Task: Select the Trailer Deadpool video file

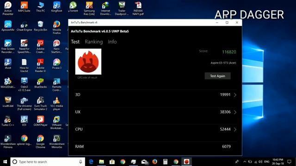Action: click(122, 8)
